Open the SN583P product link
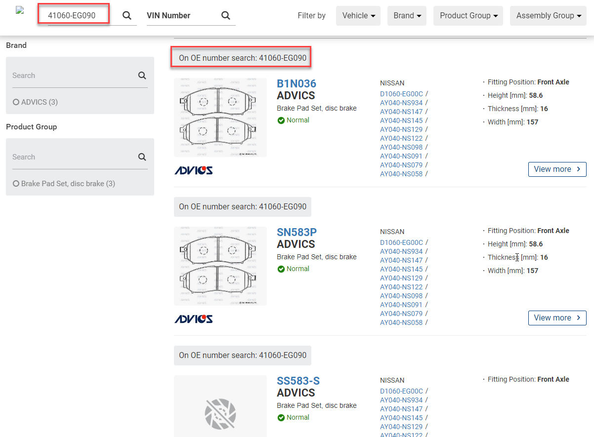Image resolution: width=594 pixels, height=437 pixels. pos(297,232)
